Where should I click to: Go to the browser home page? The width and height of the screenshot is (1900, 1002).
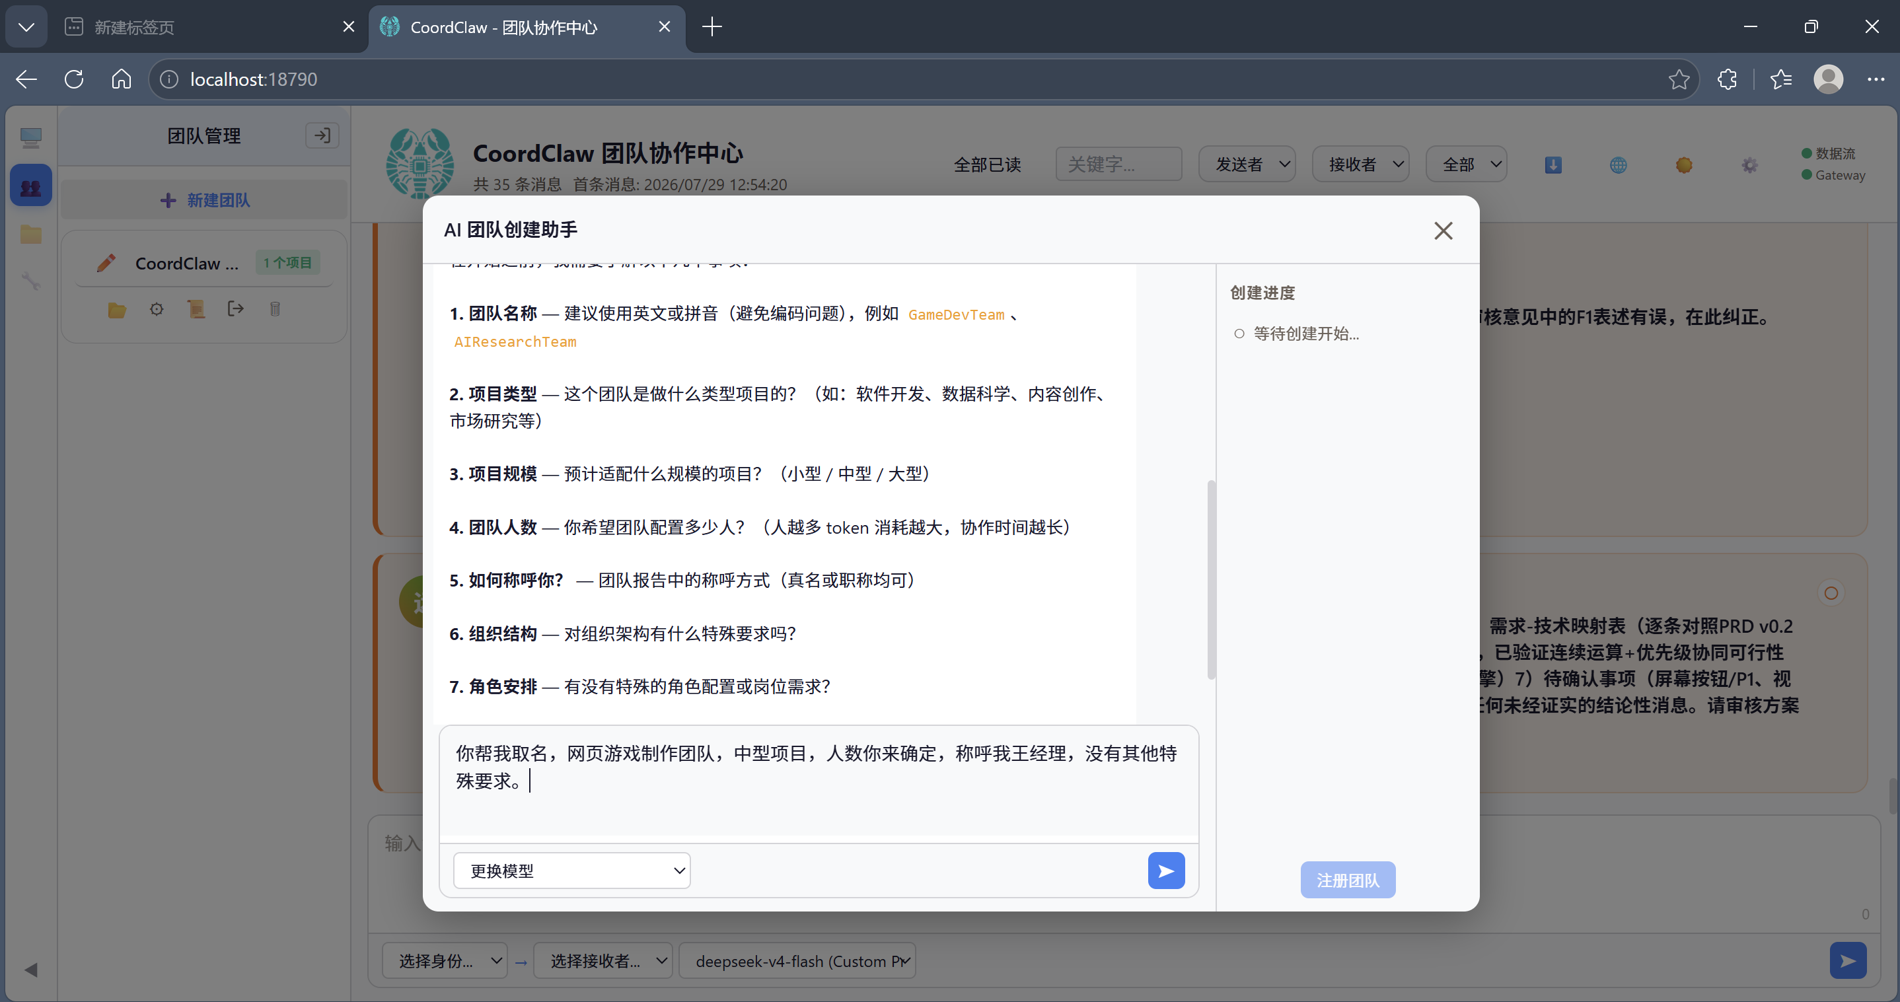(121, 79)
